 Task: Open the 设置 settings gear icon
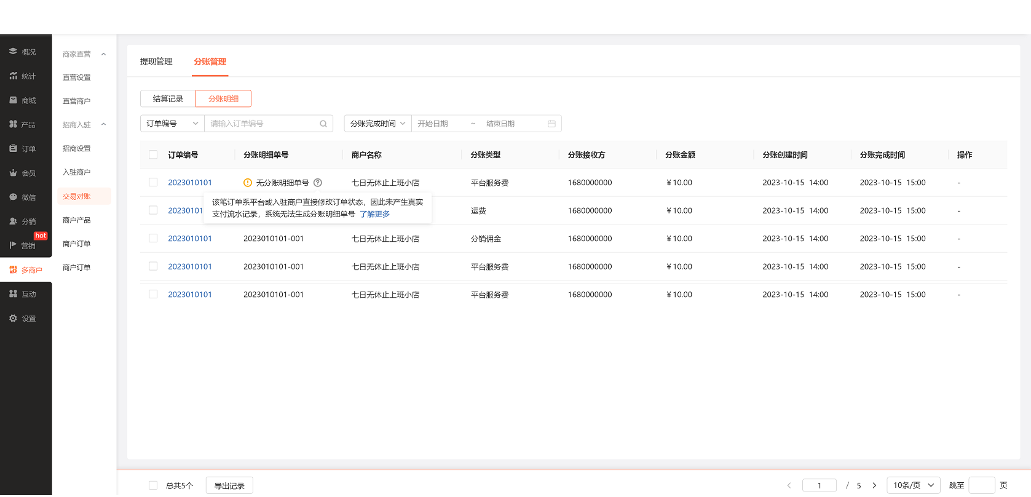(13, 318)
